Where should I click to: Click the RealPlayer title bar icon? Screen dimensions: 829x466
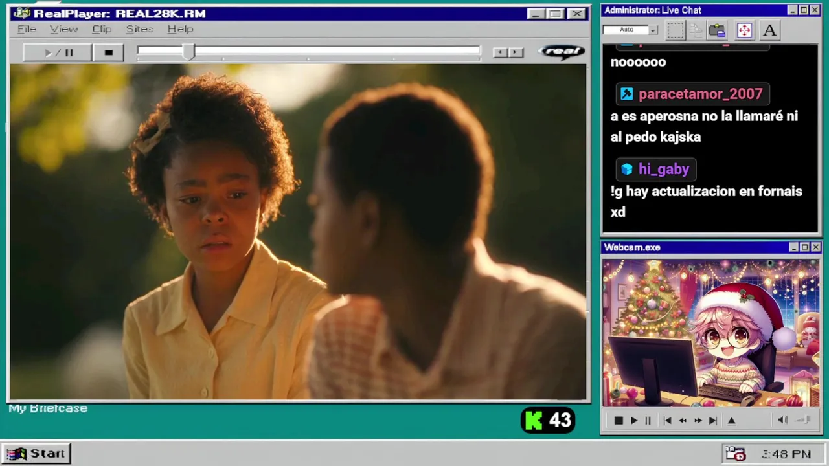[x=21, y=14]
